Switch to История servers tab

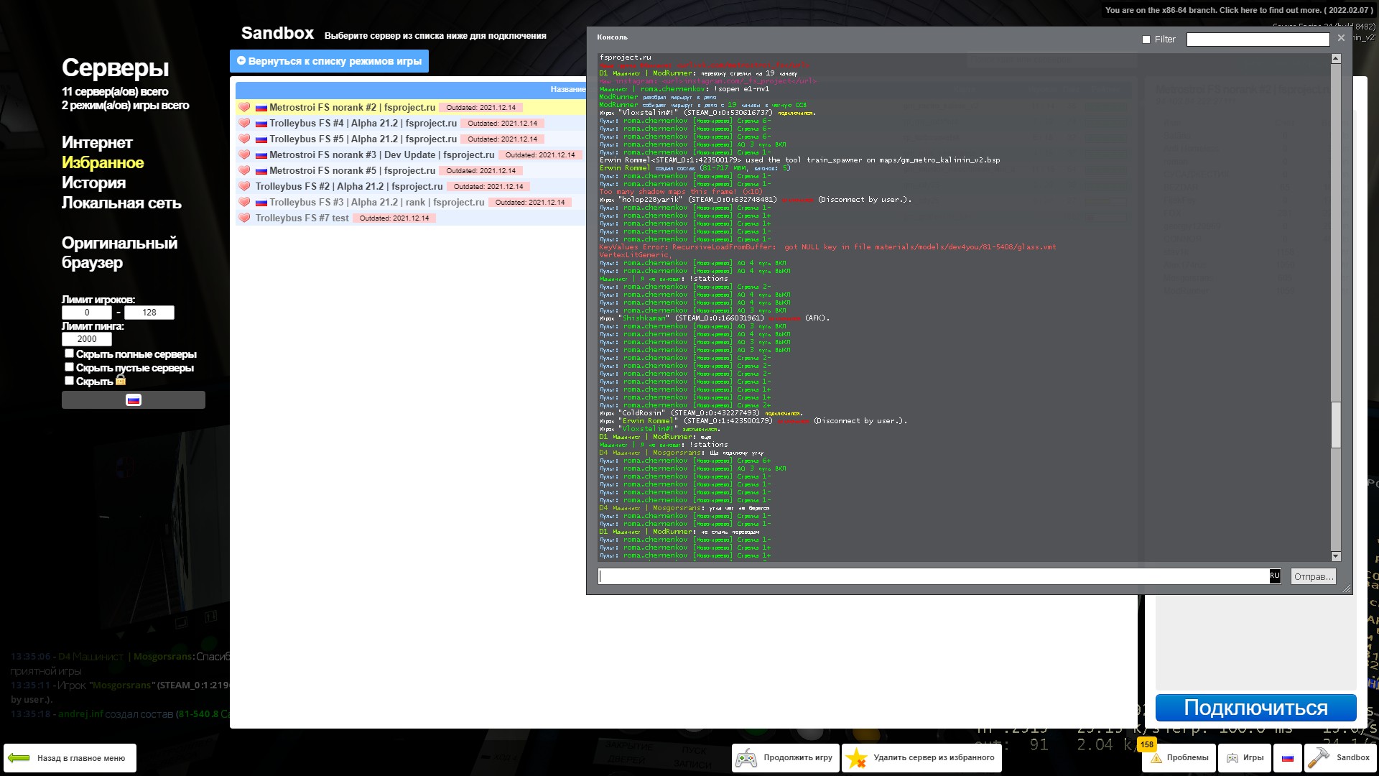click(93, 183)
